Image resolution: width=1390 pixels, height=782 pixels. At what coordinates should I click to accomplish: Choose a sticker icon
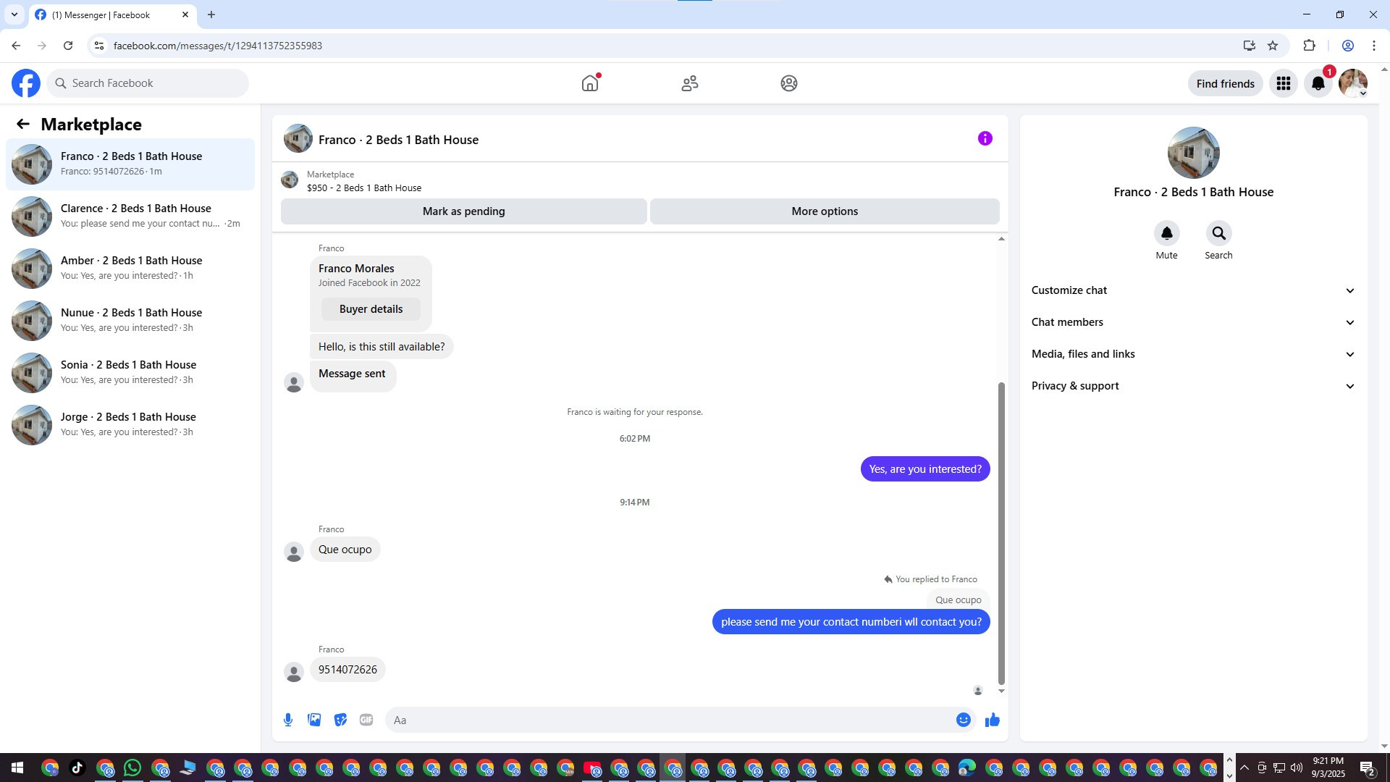pos(340,720)
